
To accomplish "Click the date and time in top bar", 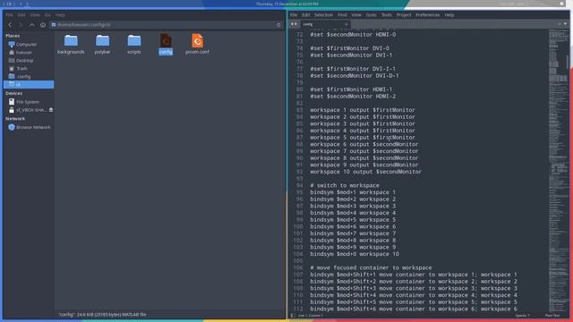I will click(286, 4).
